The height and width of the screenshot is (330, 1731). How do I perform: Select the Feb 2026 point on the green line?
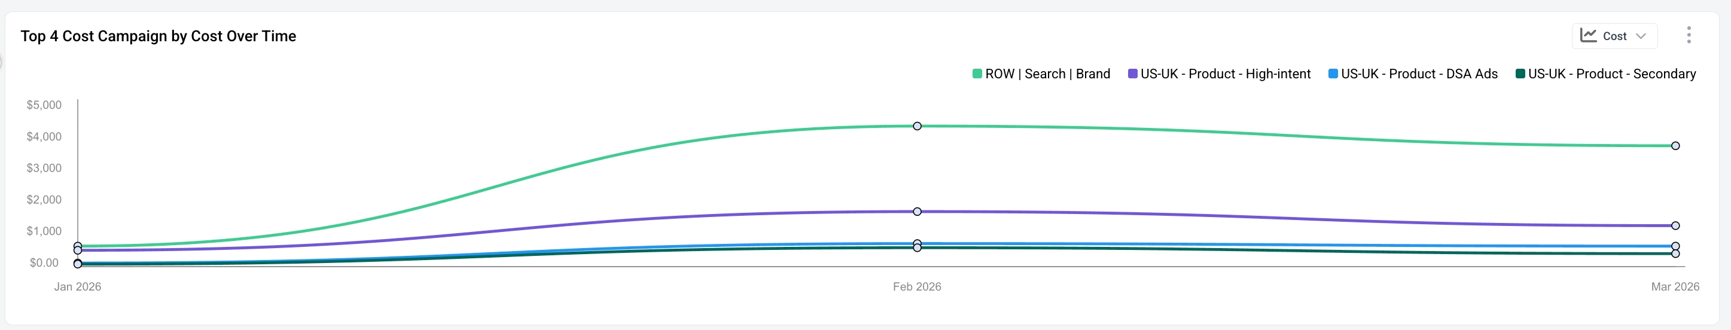point(916,126)
